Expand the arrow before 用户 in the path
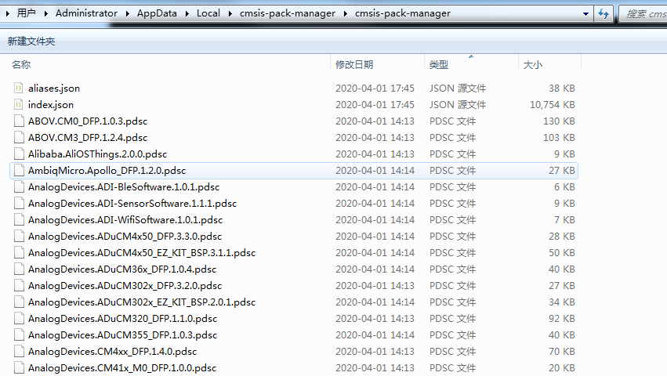The image size is (667, 376). coord(8,13)
